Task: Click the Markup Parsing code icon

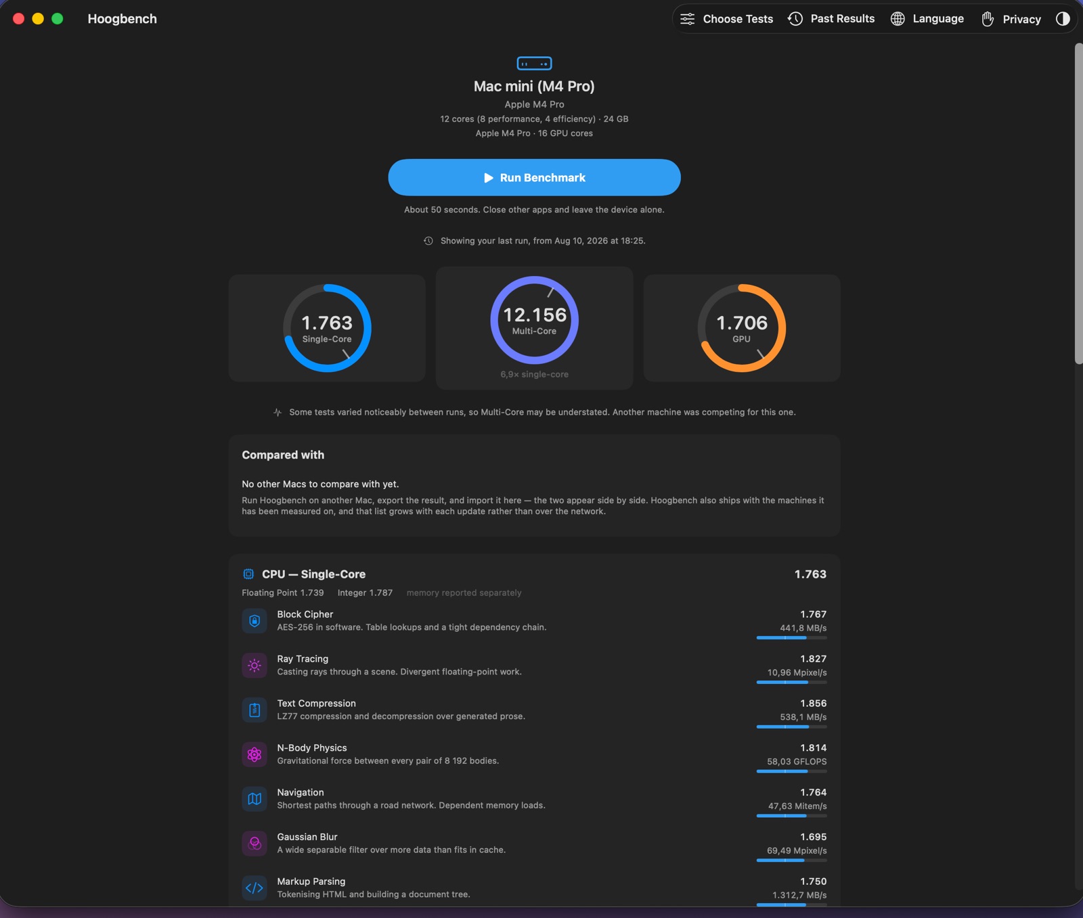Action: click(255, 888)
